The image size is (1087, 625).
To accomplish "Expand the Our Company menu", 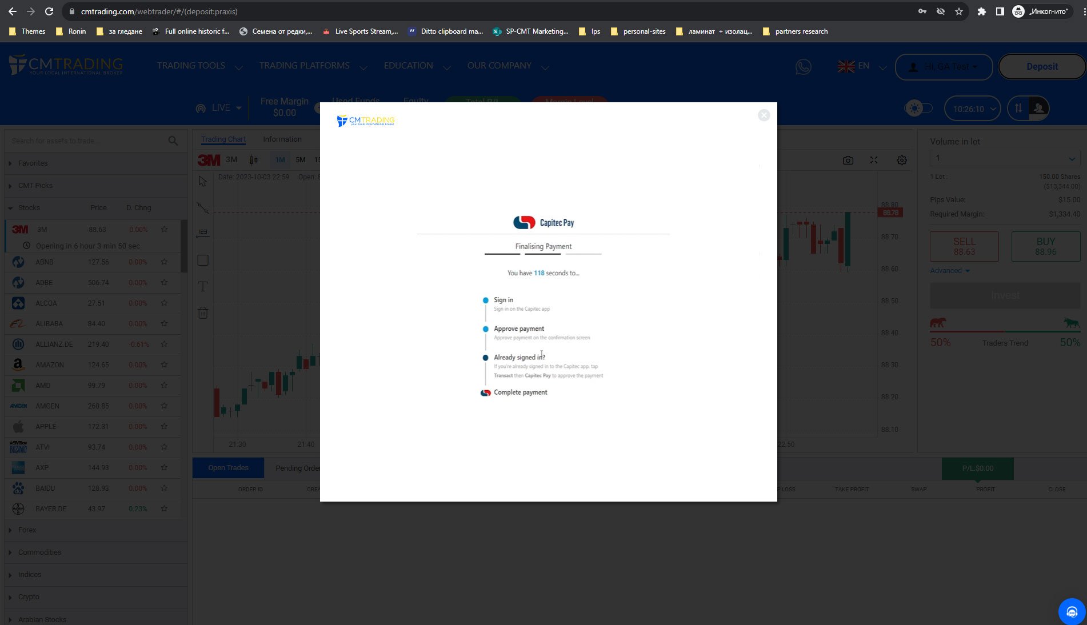I will click(x=507, y=66).
